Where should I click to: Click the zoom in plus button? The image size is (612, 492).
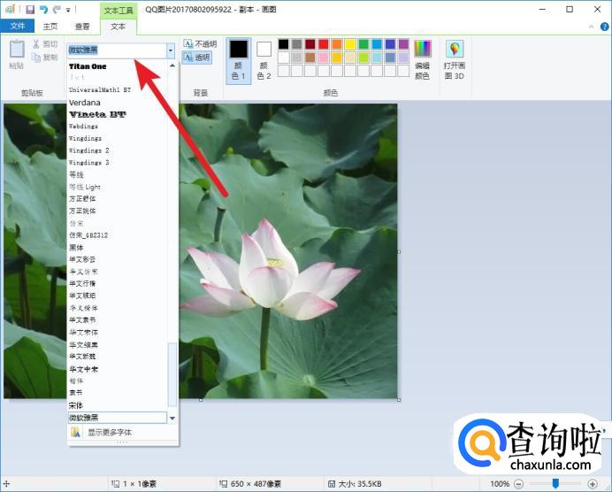(x=593, y=484)
